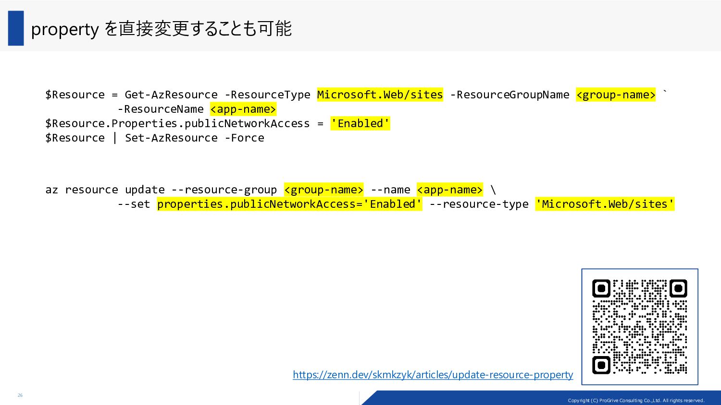Select highlighted '<app-name>' after --name
The height and width of the screenshot is (405, 721).
pyautogui.click(x=450, y=190)
